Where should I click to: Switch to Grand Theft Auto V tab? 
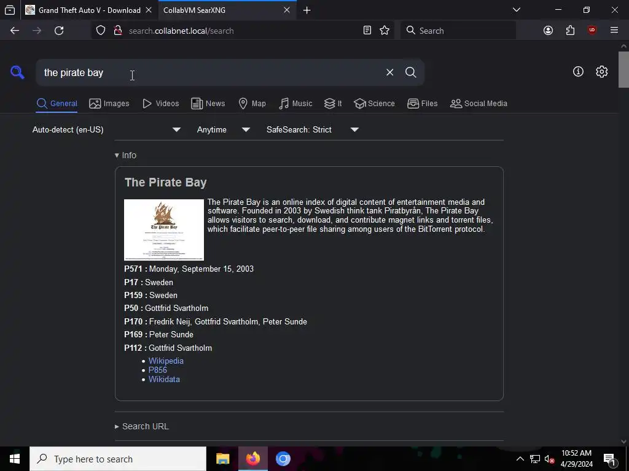pos(89,10)
